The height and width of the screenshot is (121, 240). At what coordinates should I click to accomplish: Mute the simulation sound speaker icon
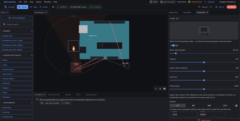[53, 7]
